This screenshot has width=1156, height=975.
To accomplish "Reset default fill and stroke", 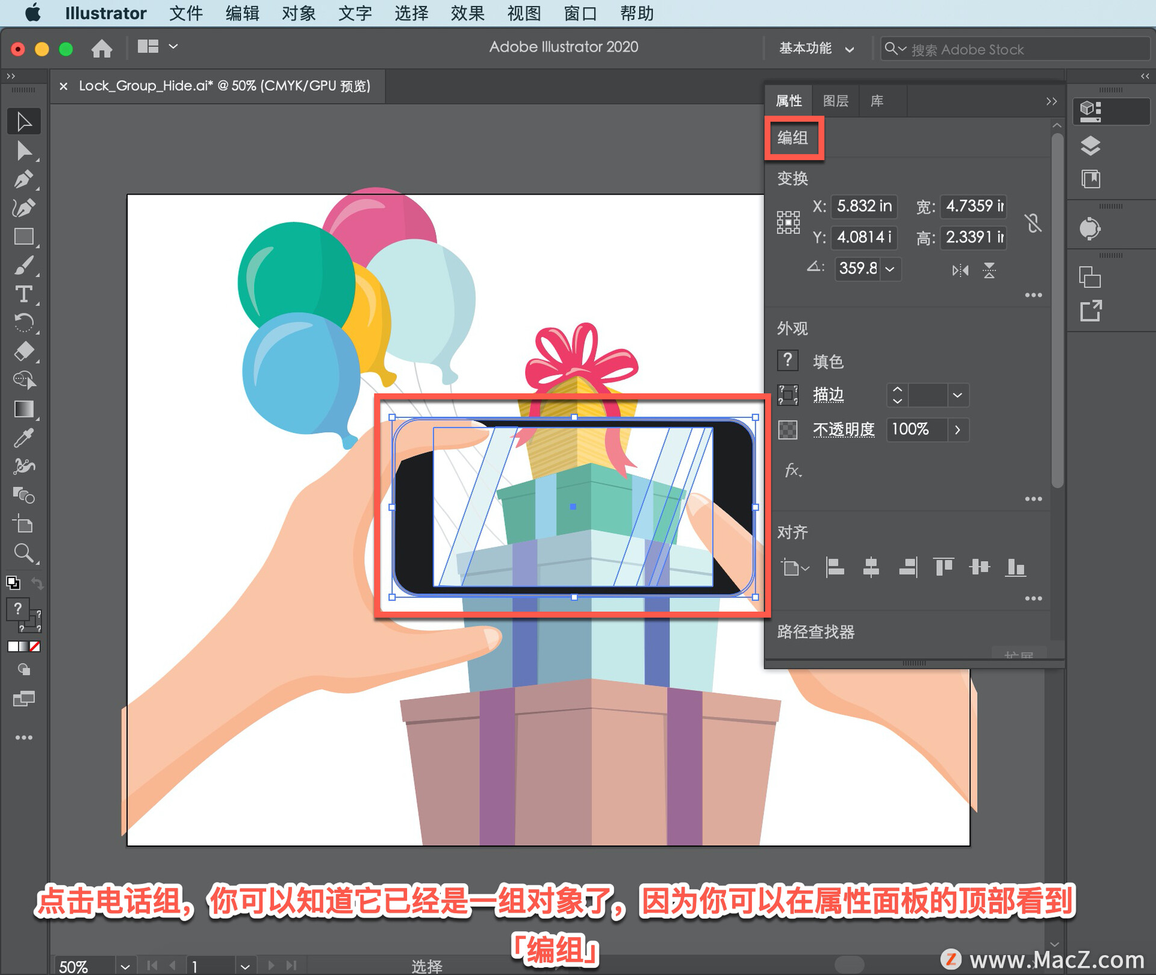I will (x=13, y=582).
